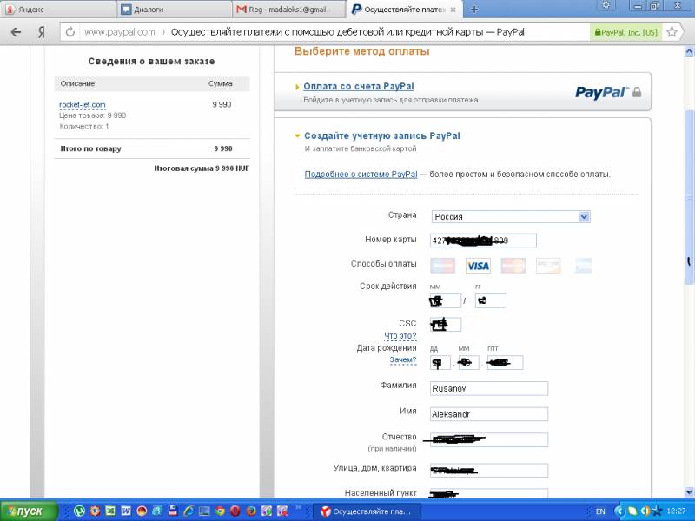The image size is (695, 521).
Task: Launch Word from quick launch
Action: [126, 511]
